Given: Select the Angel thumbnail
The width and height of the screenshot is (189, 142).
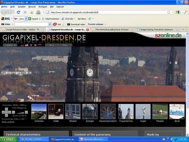Looking at the screenshot, I should 143,112.
